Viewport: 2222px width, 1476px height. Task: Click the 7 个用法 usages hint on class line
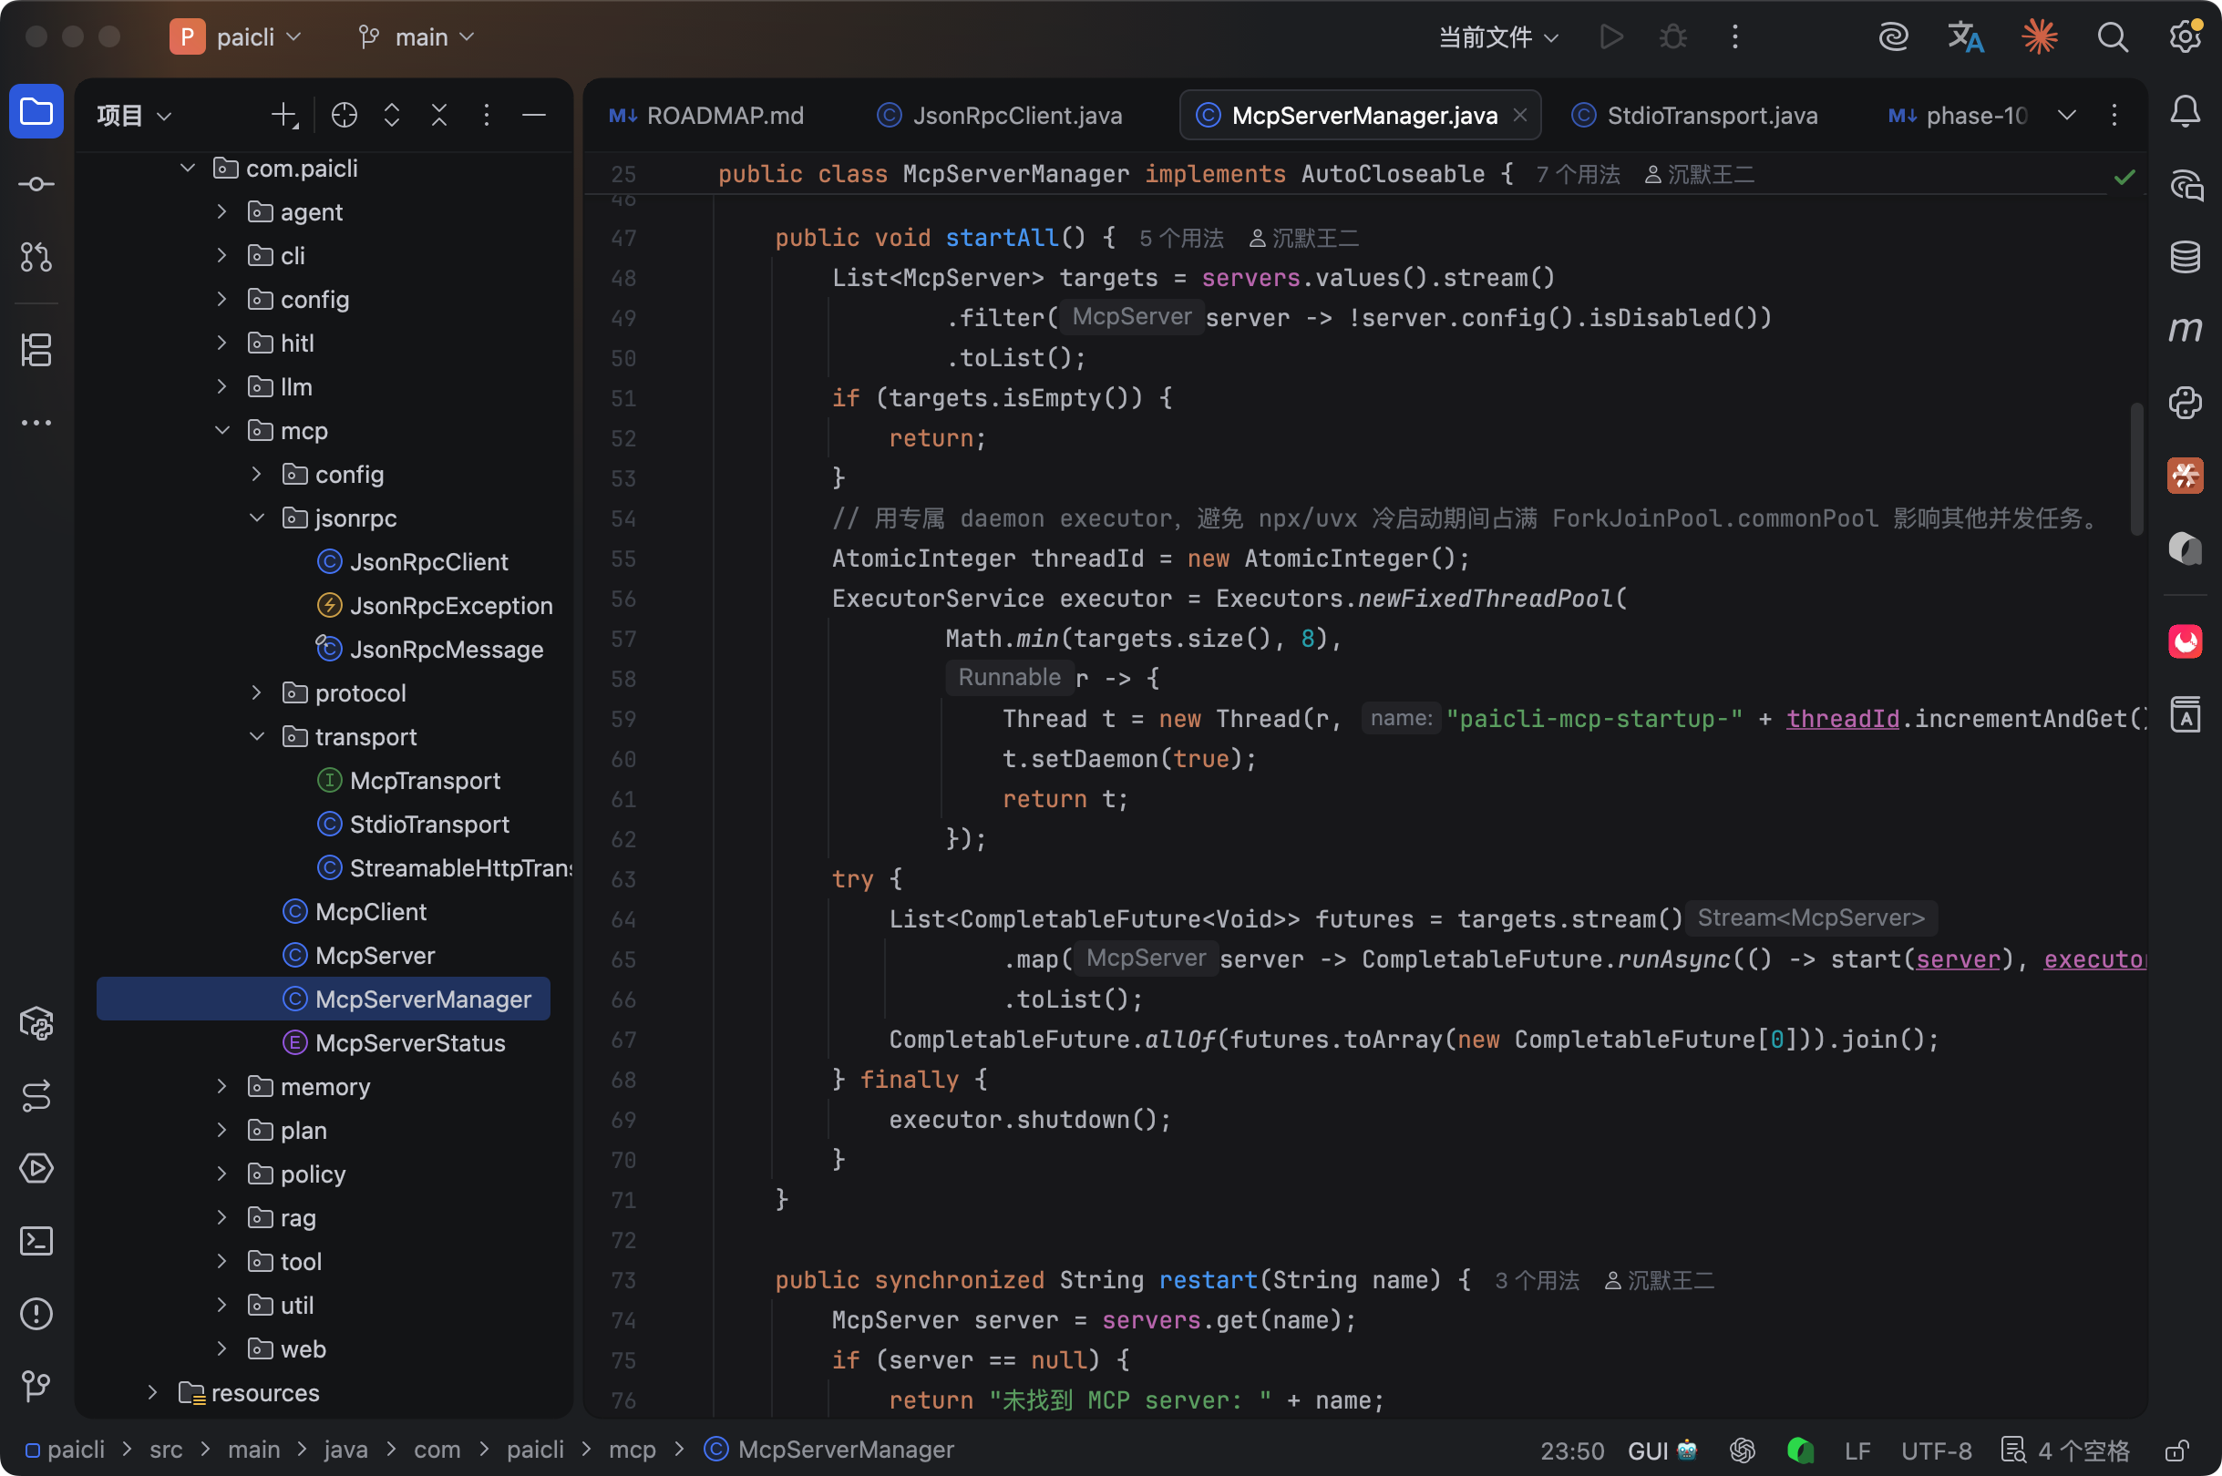[1578, 174]
